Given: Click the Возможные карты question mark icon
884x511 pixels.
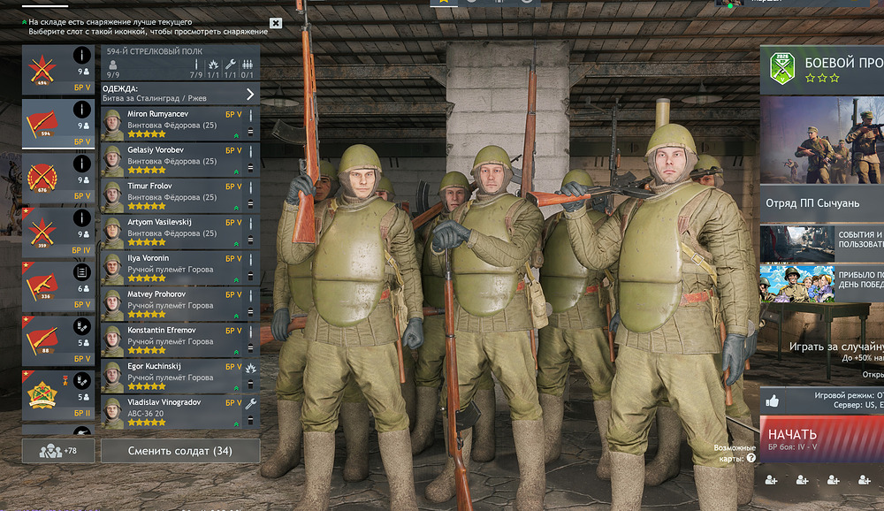Looking at the screenshot, I should (x=751, y=459).
